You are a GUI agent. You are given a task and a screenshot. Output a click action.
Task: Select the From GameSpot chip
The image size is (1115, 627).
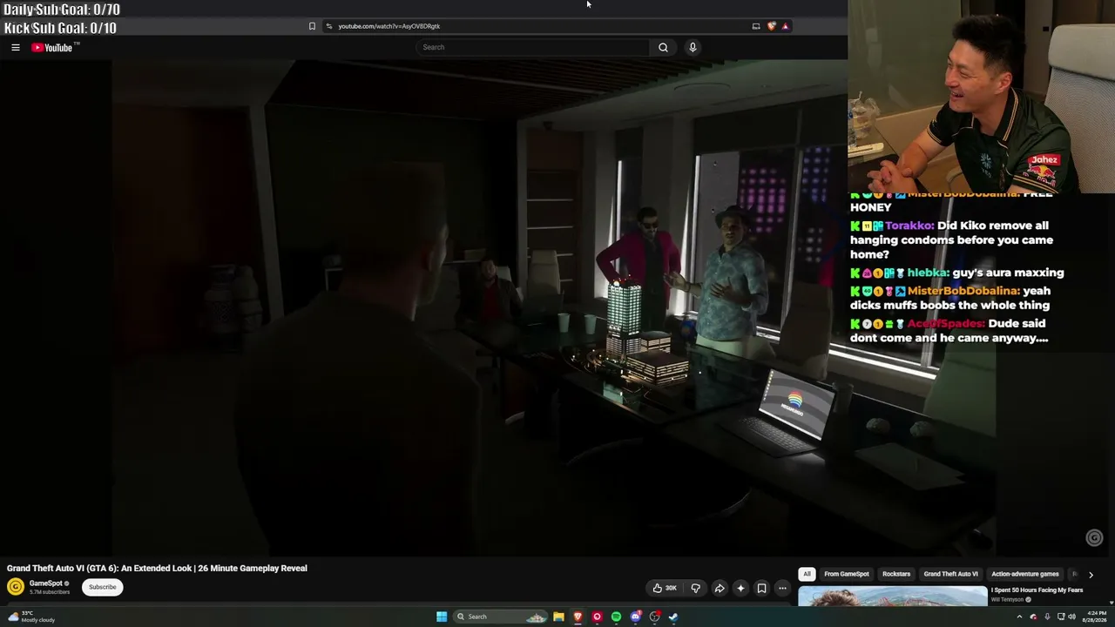[847, 574]
